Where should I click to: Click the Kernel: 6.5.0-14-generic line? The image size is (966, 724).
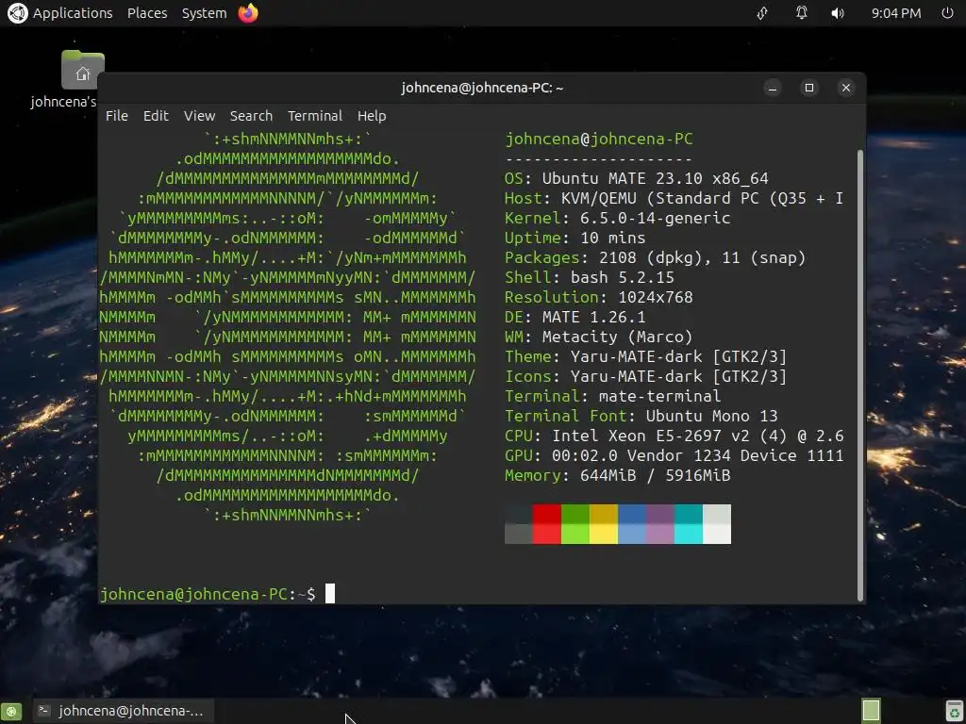[x=617, y=218]
